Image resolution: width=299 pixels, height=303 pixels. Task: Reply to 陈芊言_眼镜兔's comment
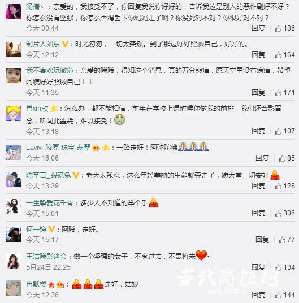[258, 186]
